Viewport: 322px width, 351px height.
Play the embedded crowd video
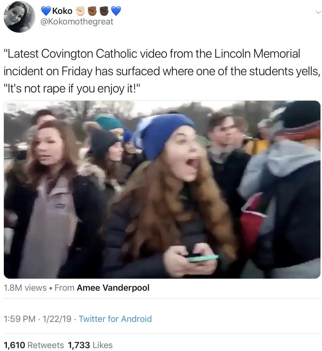(162, 189)
